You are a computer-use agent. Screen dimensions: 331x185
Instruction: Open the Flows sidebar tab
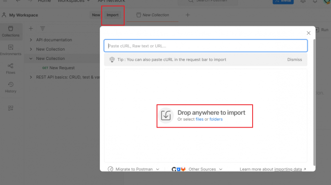(11, 69)
